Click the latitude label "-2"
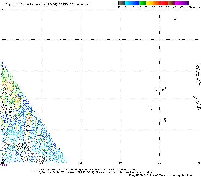The height and width of the screenshot is (177, 201). 2,39
